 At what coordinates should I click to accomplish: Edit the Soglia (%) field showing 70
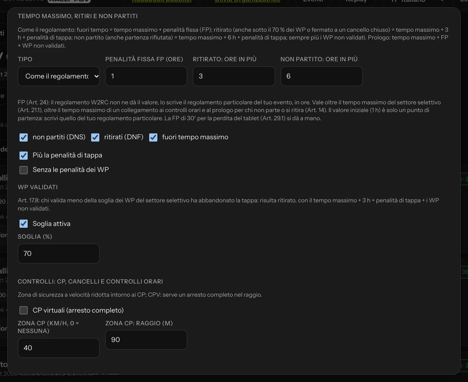[x=58, y=253]
